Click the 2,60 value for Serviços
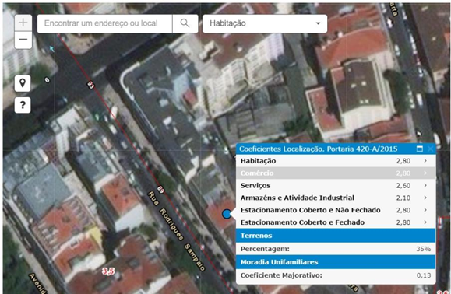This screenshot has height=294, width=451. (x=403, y=186)
